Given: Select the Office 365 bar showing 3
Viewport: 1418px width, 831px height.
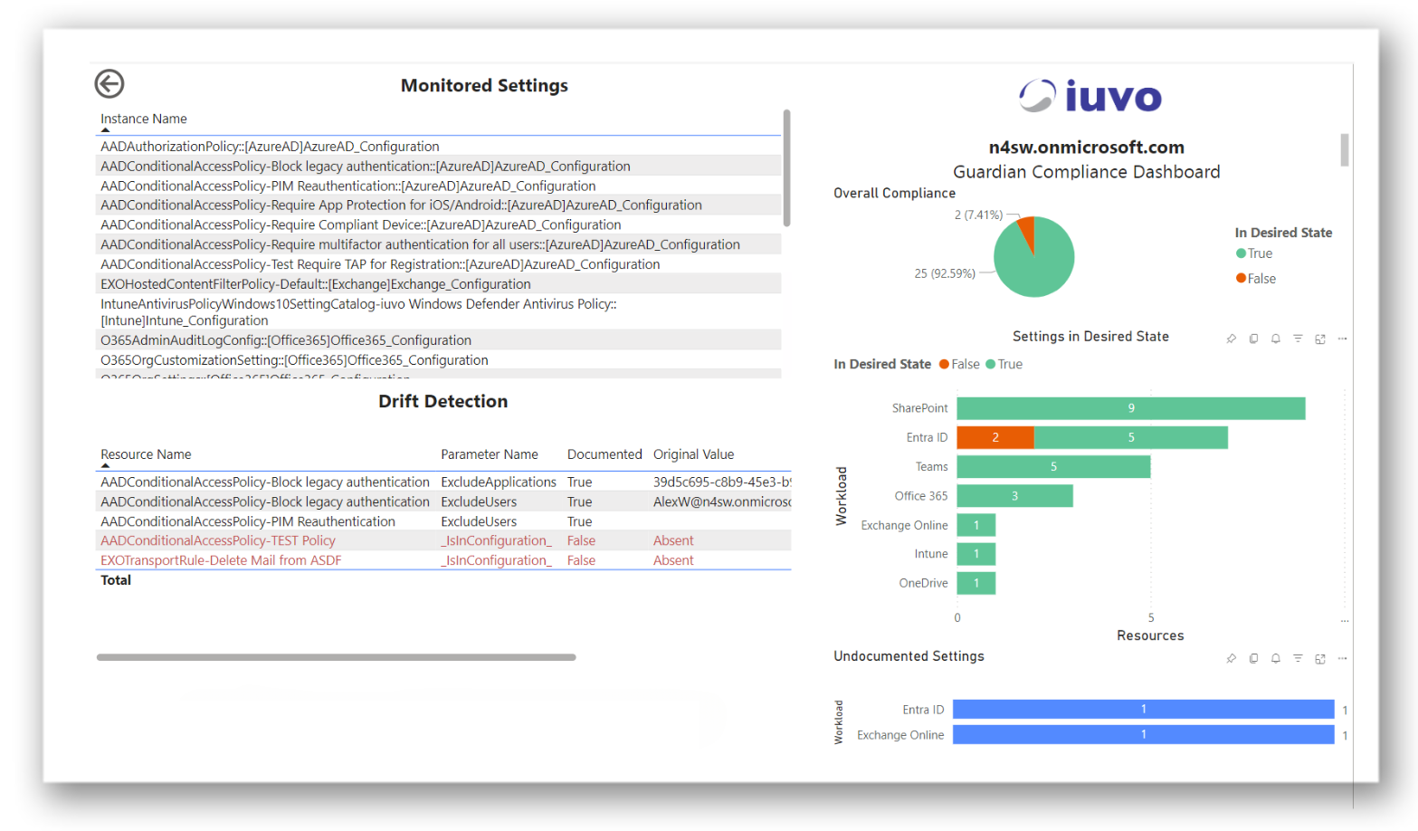Looking at the screenshot, I should point(1015,496).
